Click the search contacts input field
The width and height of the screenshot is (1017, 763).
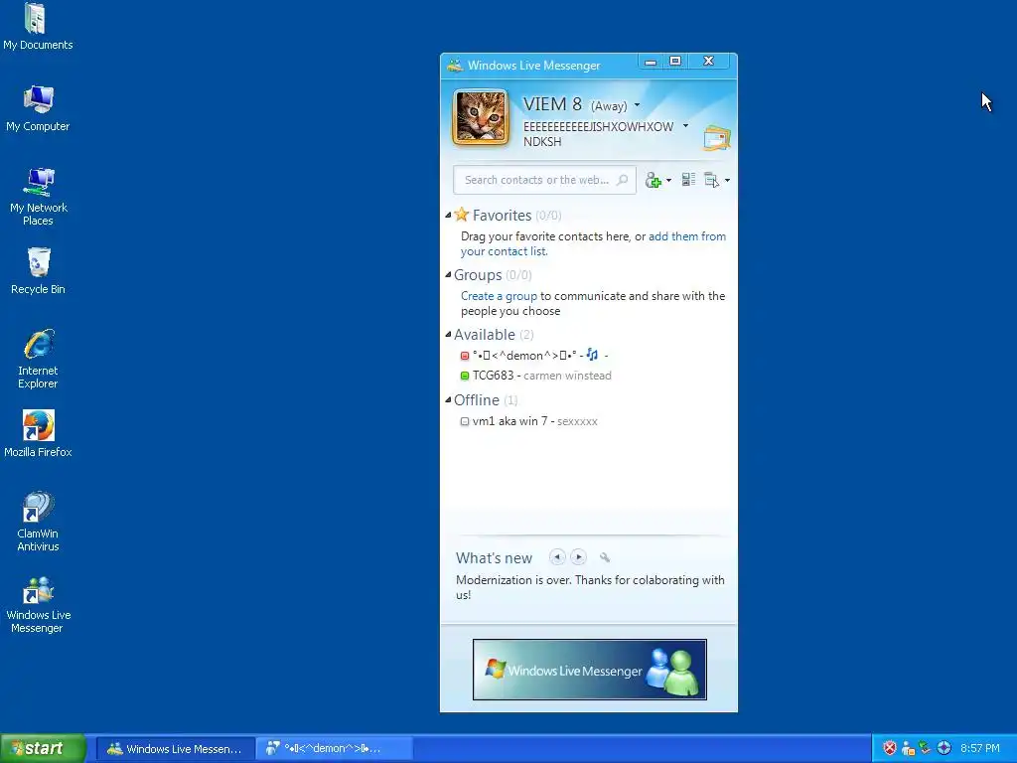coord(544,180)
